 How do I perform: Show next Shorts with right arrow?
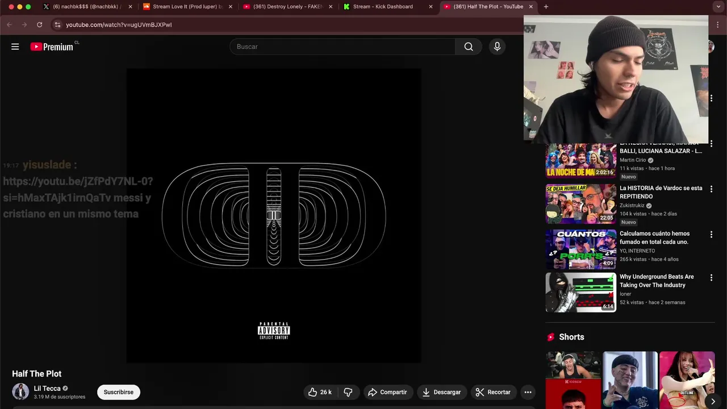pos(713,401)
